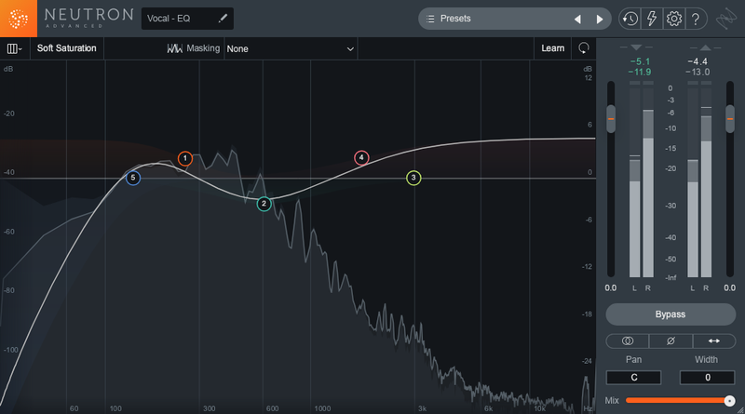The height and width of the screenshot is (414, 745).
Task: Click the Pan value field
Action: (633, 378)
